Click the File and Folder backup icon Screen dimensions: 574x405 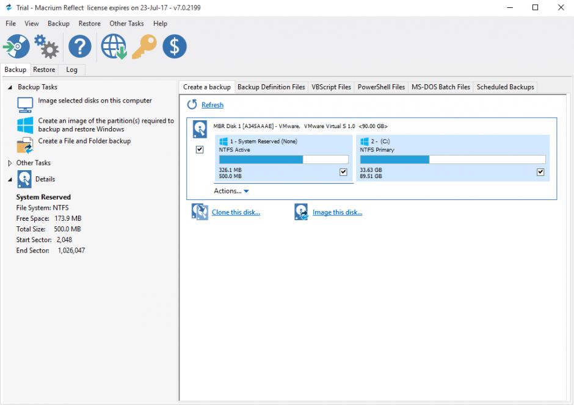[x=25, y=146]
